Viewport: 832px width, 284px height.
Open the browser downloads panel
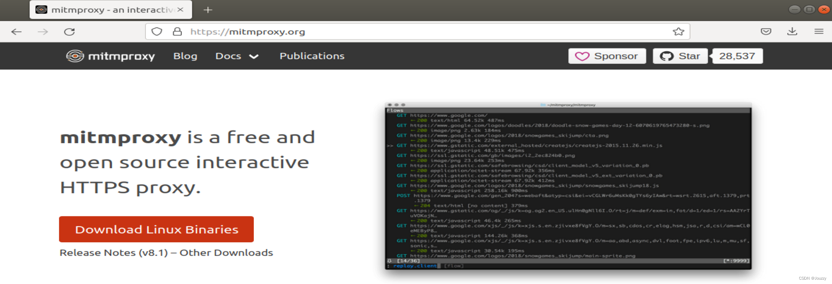pyautogui.click(x=792, y=32)
